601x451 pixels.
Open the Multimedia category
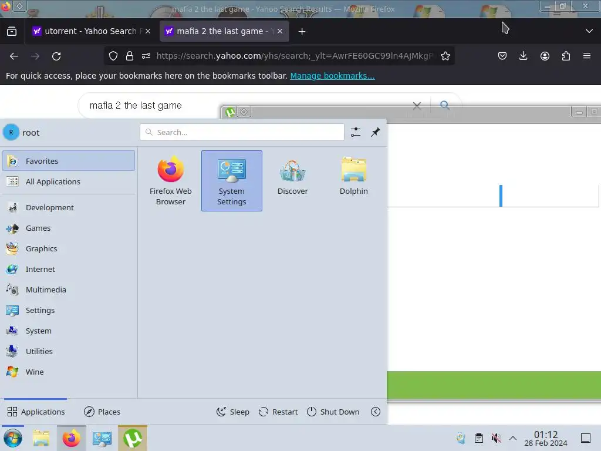pos(69,290)
